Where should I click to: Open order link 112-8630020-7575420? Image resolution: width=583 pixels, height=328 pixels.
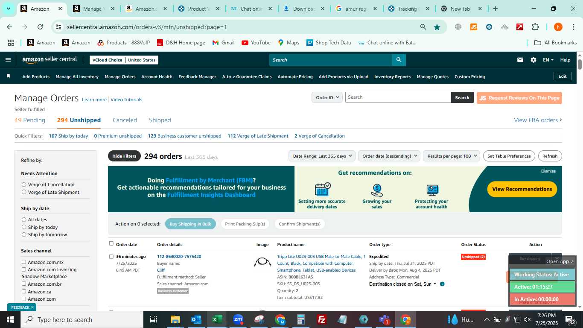(x=179, y=257)
